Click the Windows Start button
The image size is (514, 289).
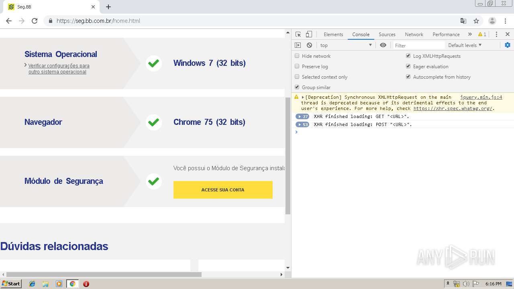click(x=11, y=284)
